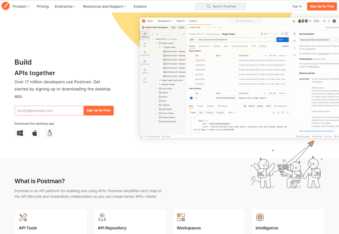Click the settings gear in app preview header

[x=324, y=21]
